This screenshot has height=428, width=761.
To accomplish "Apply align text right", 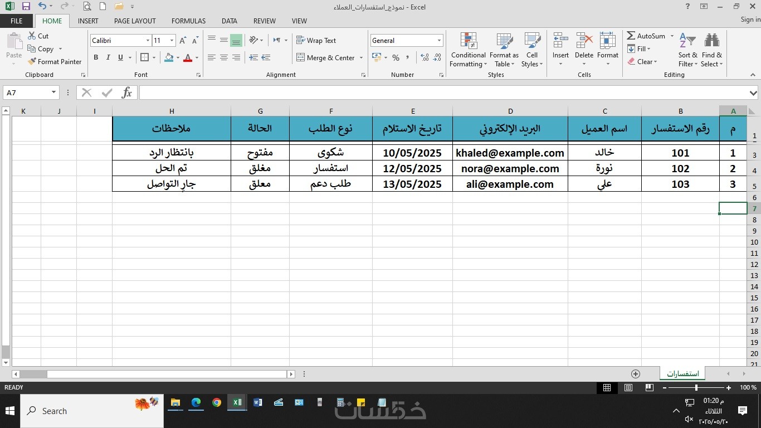I will click(x=236, y=57).
